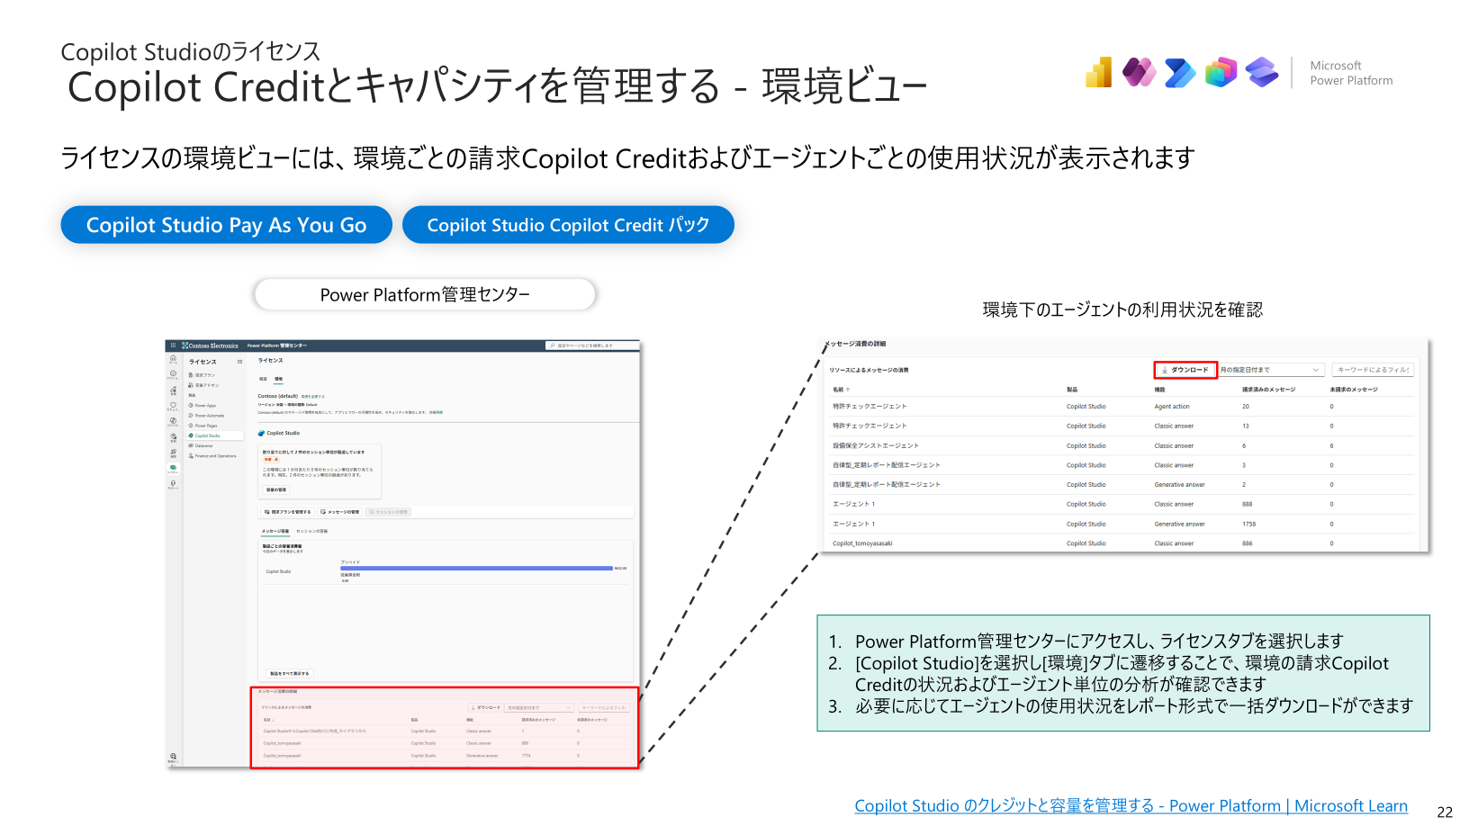Image resolution: width=1469 pixels, height=826 pixels.
Task: Click the admin centers icon at rail bottom
Action: [x=173, y=758]
